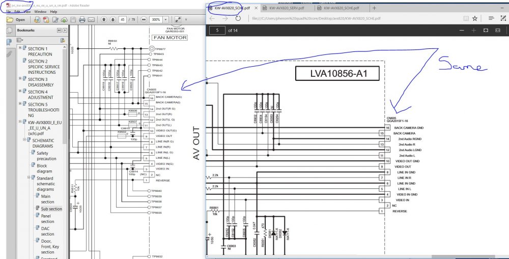Switch to the inactive KW-AVX820_SCHE.pdf Edge tab
The image size is (509, 259).
(x=342, y=8)
